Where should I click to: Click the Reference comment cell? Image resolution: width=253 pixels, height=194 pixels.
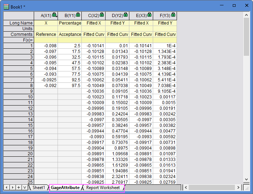(46, 34)
